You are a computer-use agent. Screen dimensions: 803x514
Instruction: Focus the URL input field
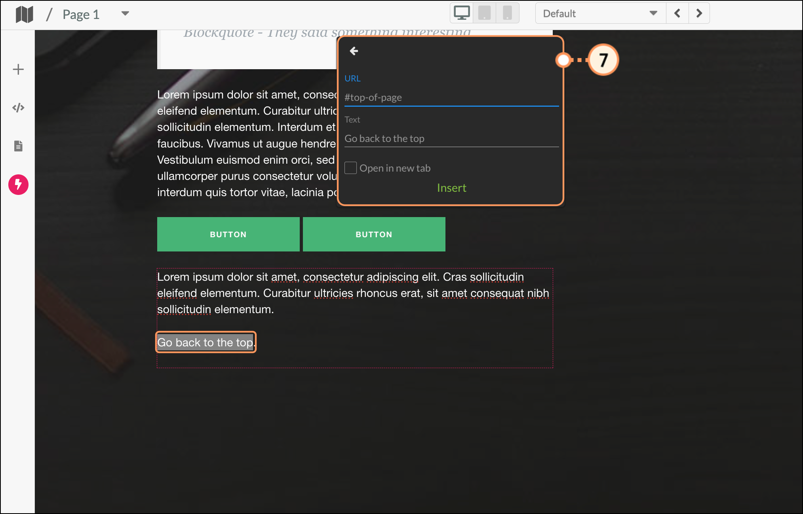[451, 97]
